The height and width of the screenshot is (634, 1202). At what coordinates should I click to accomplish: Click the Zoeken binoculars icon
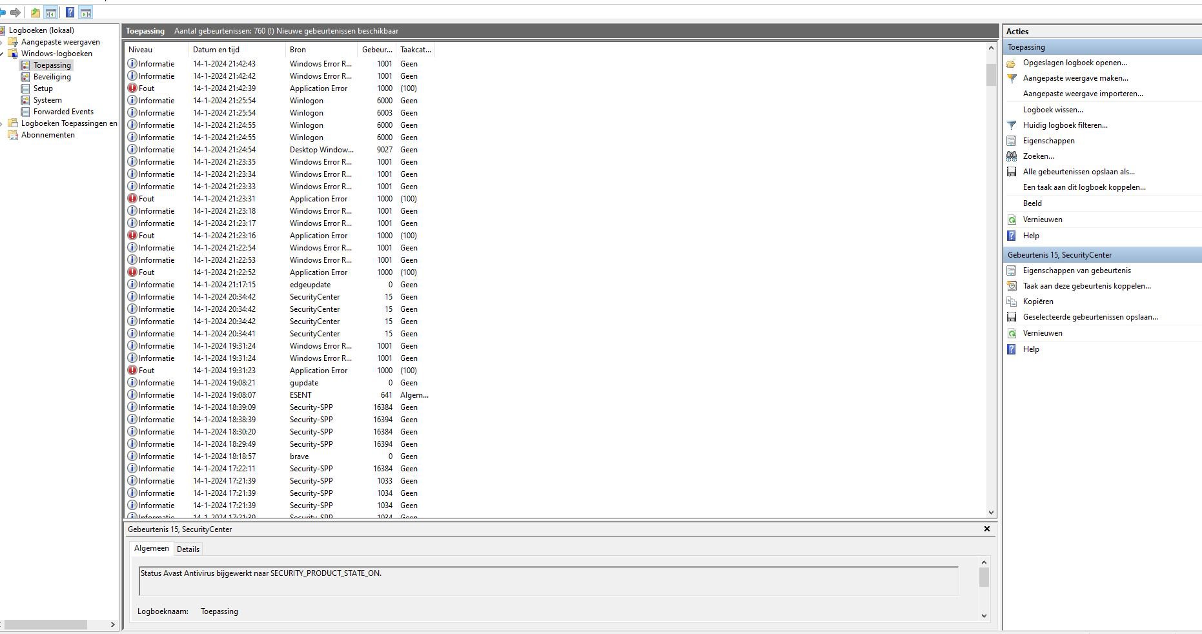click(1012, 156)
